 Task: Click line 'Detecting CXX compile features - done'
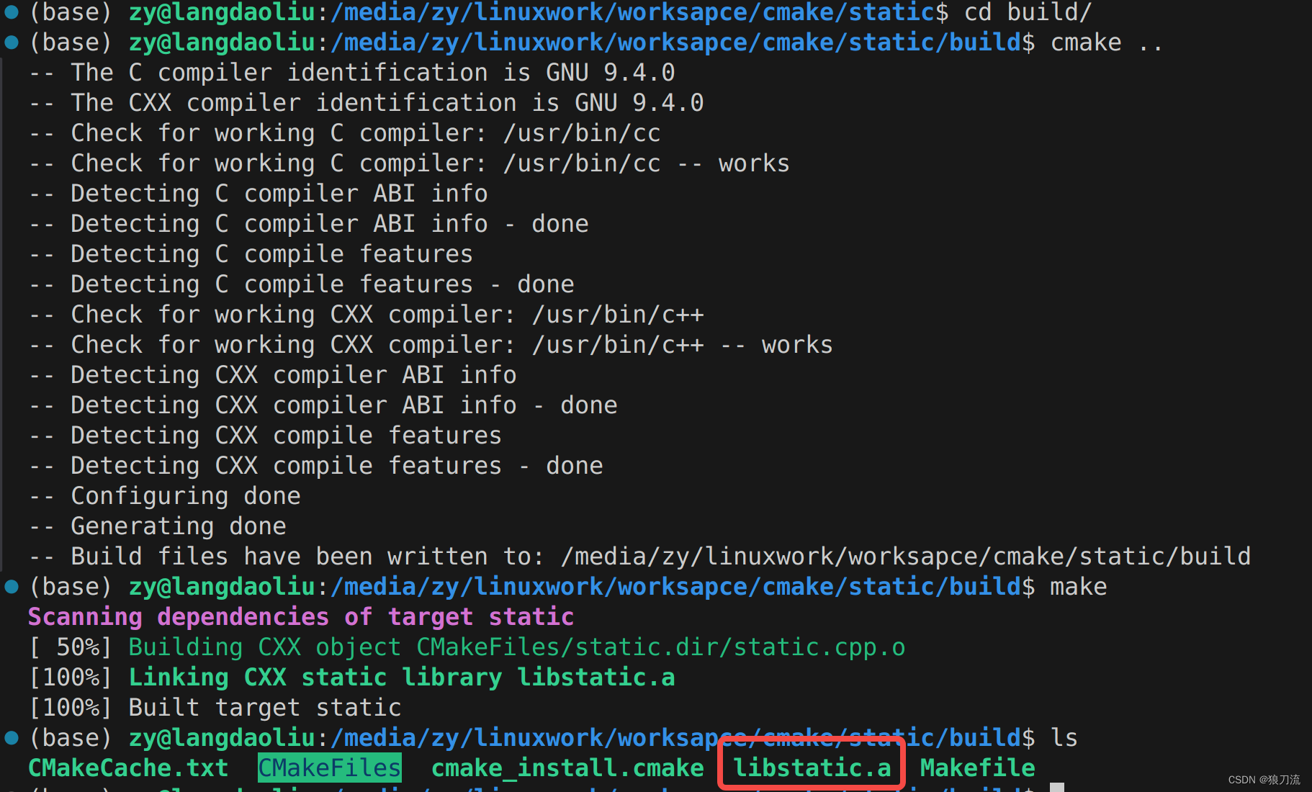coord(316,466)
